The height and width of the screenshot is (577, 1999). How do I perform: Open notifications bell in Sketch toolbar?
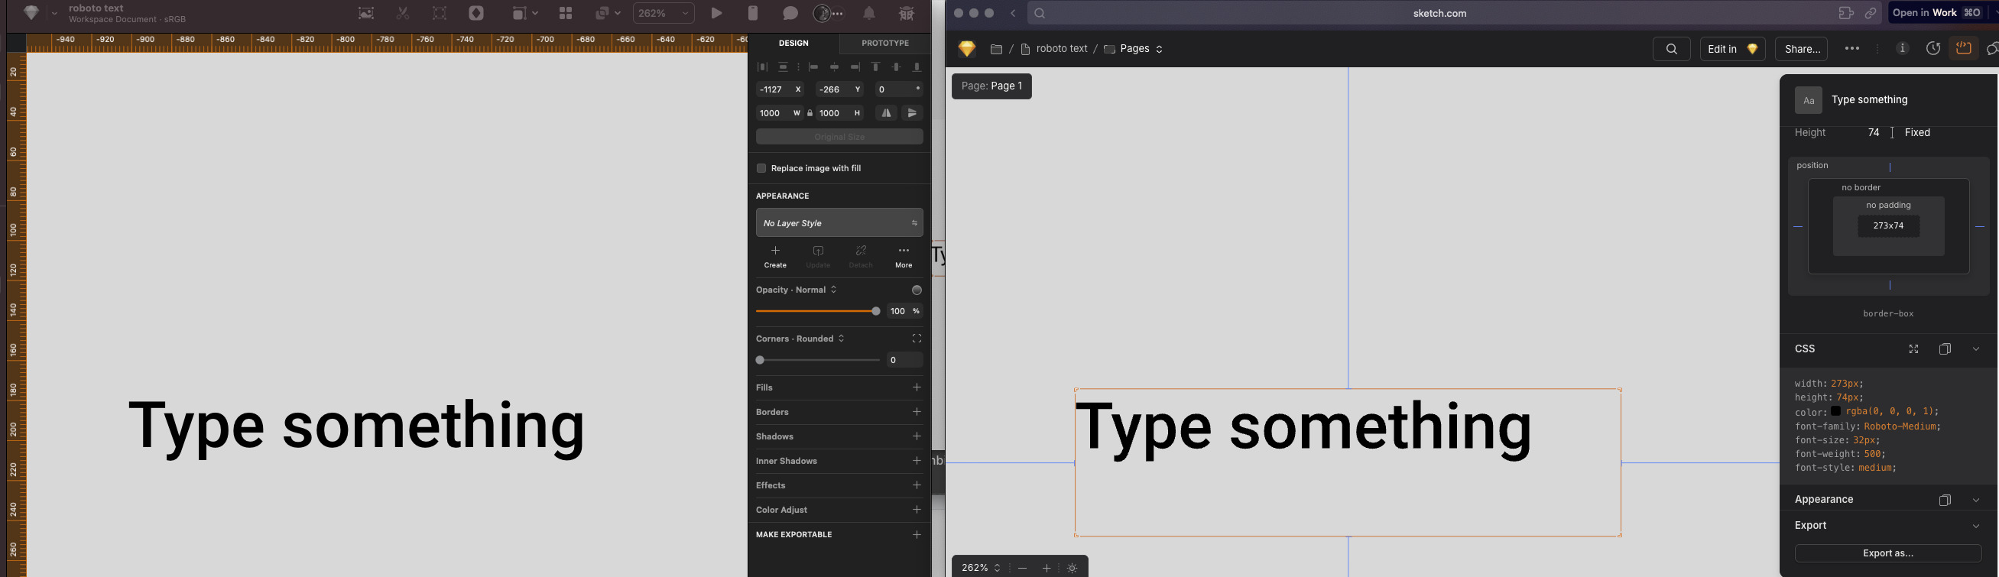(869, 13)
